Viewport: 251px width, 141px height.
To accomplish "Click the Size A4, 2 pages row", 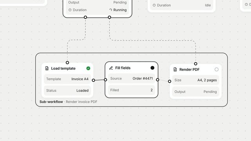I will 196,80.
